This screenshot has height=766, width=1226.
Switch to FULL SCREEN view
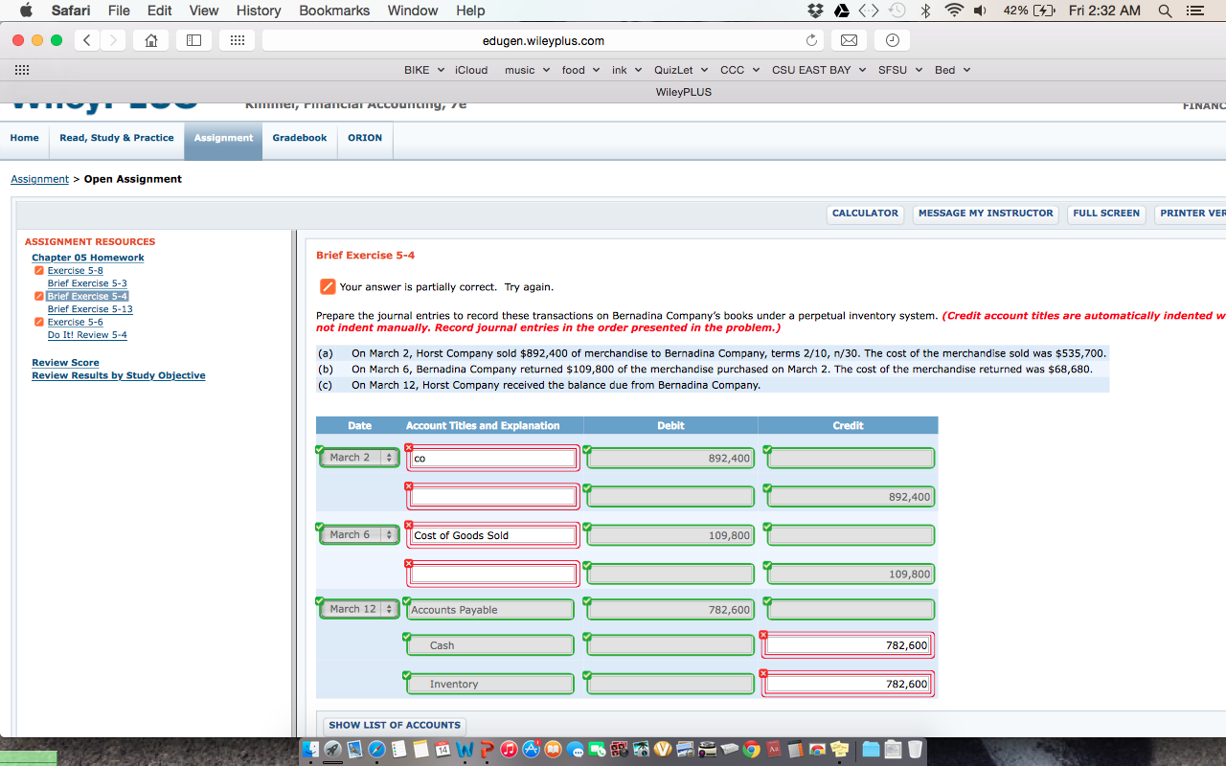pos(1106,214)
